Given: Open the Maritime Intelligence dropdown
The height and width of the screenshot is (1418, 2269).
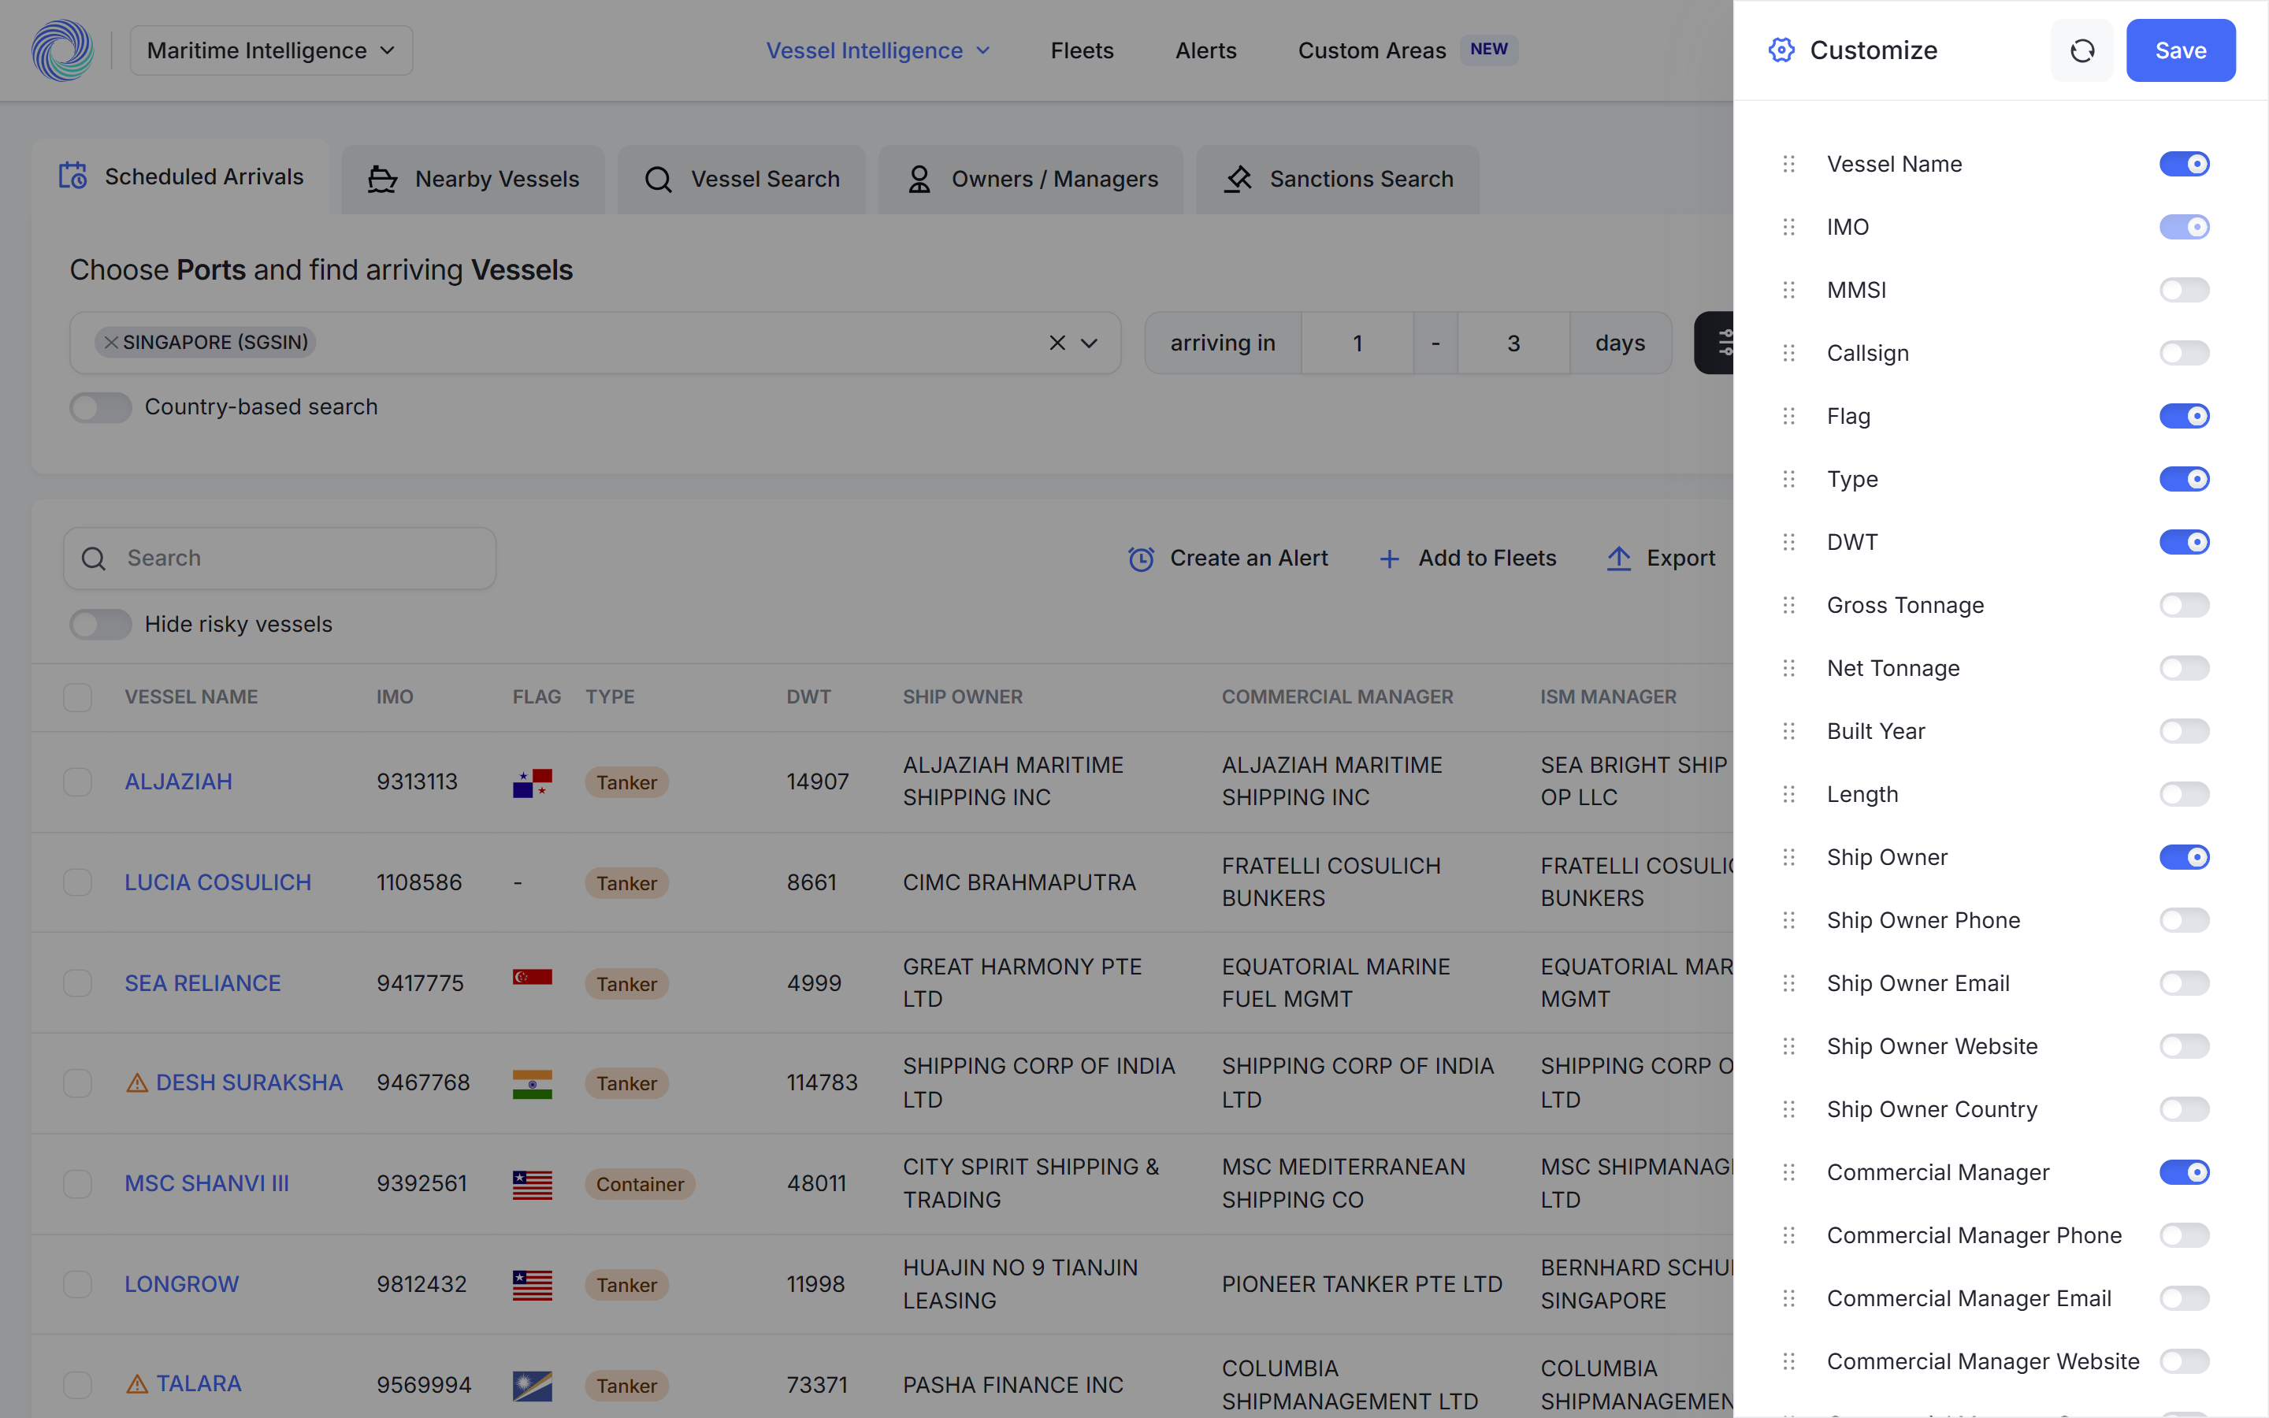Looking at the screenshot, I should pyautogui.click(x=271, y=50).
